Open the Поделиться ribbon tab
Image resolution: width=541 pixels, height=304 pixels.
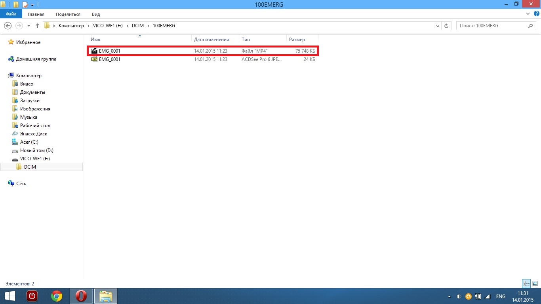68,14
